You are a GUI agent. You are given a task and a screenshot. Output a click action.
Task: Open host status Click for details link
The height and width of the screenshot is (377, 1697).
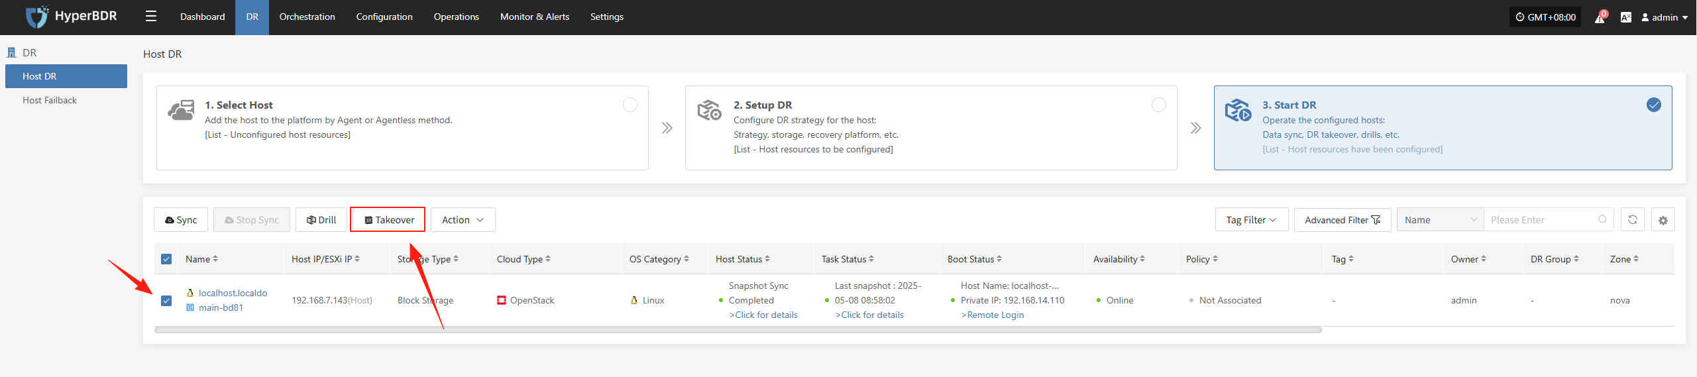[x=763, y=315]
